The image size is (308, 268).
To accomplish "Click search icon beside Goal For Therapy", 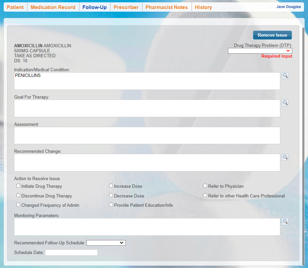I will pyautogui.click(x=285, y=103).
